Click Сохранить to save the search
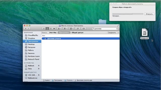 [x=112, y=32]
